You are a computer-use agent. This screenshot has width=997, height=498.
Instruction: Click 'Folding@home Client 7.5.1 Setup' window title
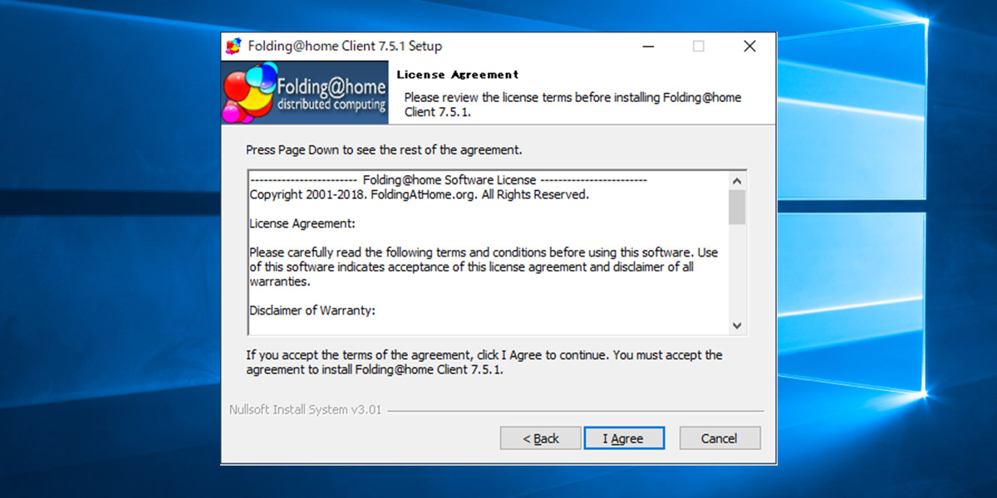[x=345, y=46]
